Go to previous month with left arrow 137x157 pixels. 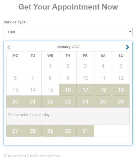pyautogui.click(x=9, y=47)
